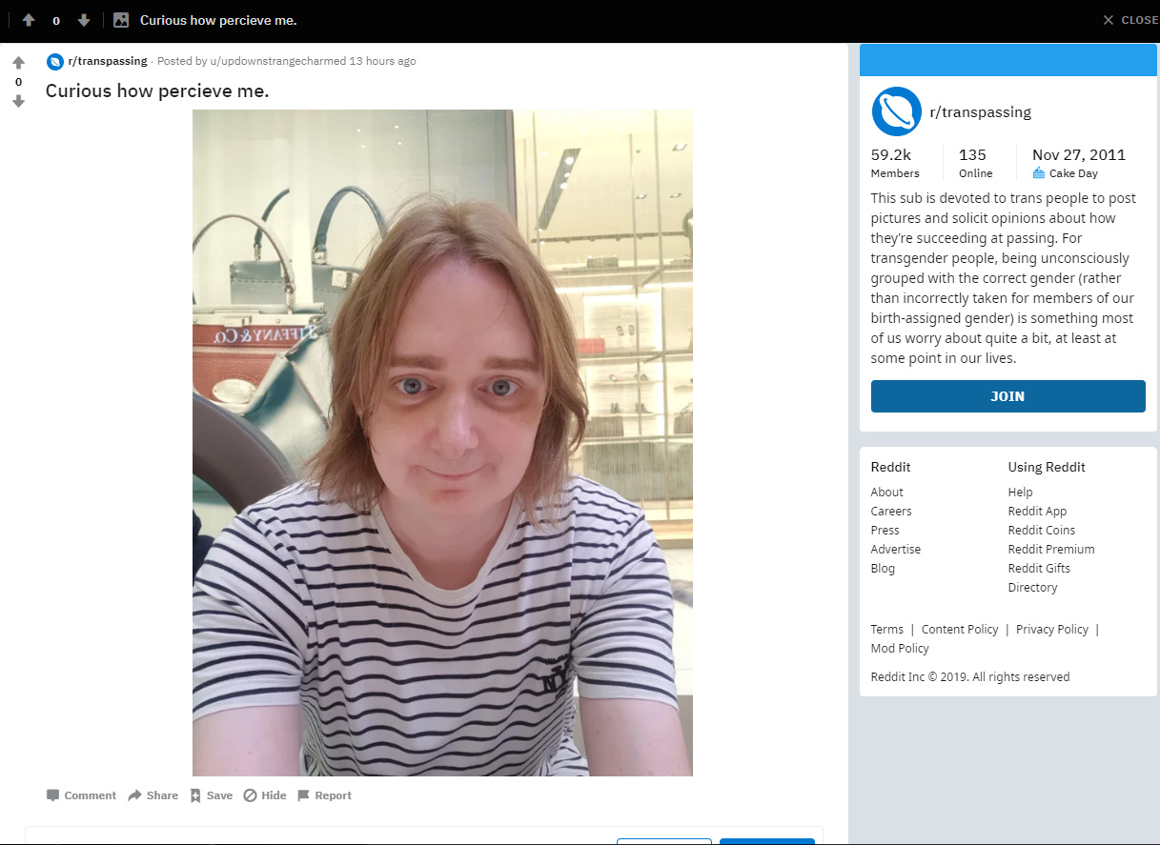1160x845 pixels.
Task: Open the Advertise link
Action: click(896, 550)
